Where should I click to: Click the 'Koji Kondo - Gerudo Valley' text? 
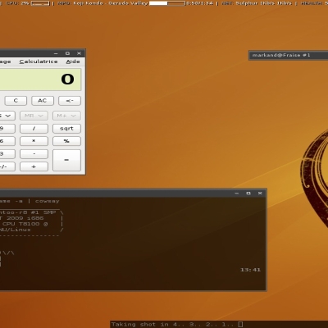(111, 3)
